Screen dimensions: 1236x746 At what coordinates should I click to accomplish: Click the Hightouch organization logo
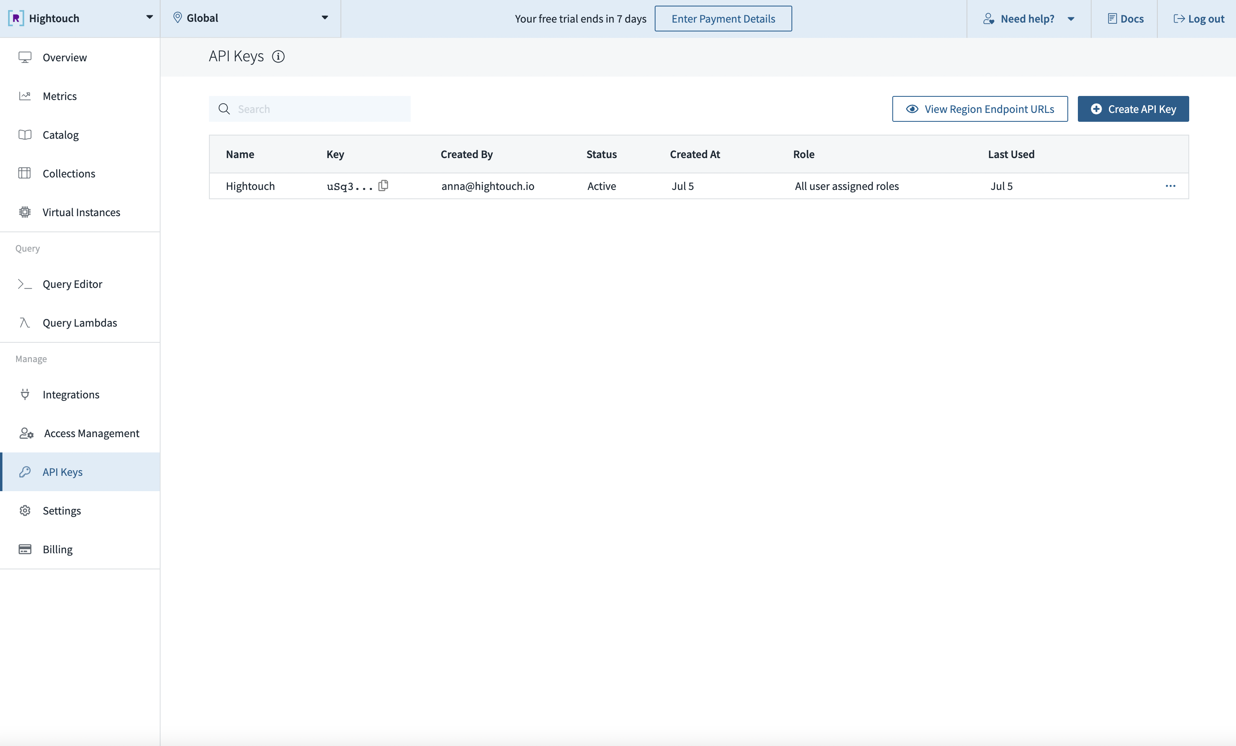tap(16, 19)
